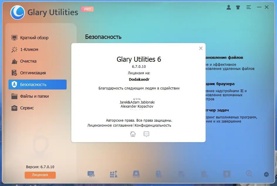Click the shield icon beside Безопасность
The height and width of the screenshot is (186, 277).
pyautogui.click(x=14, y=85)
